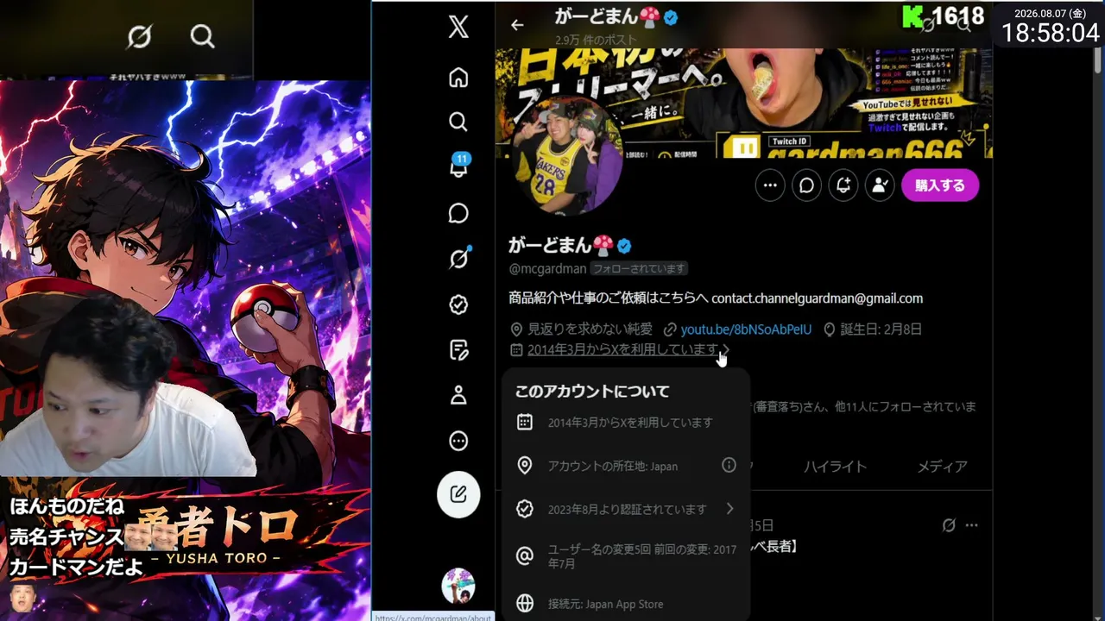Click the 2.9万 件のポスト count in the header
Viewport: 1105px width, 621px height.
tap(596, 40)
